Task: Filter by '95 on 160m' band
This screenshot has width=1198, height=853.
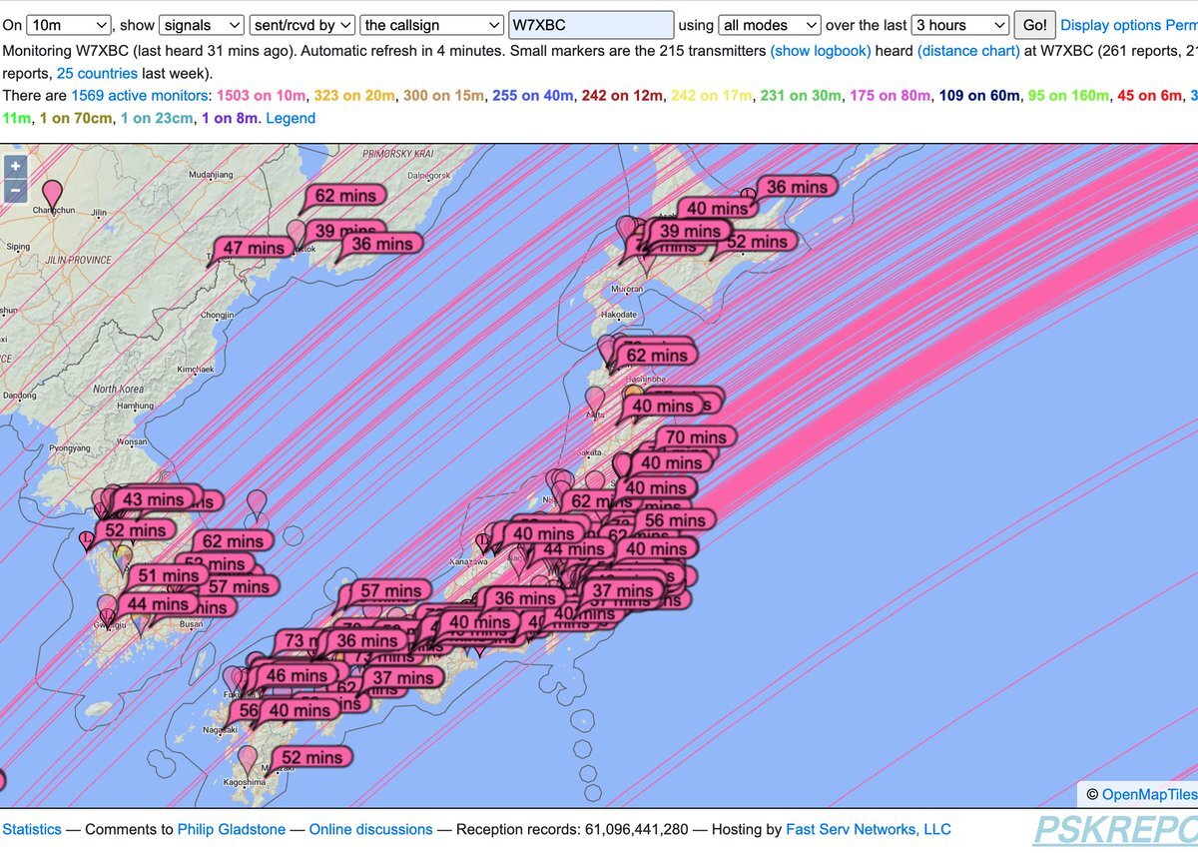Action: [1068, 95]
